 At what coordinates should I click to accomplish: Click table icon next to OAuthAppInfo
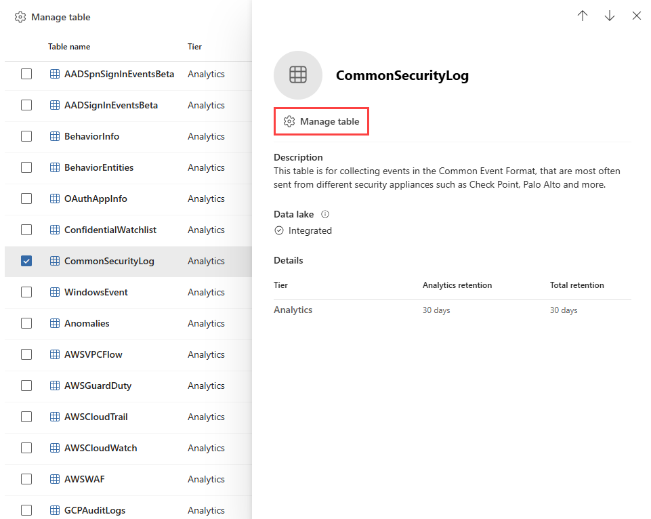click(55, 199)
